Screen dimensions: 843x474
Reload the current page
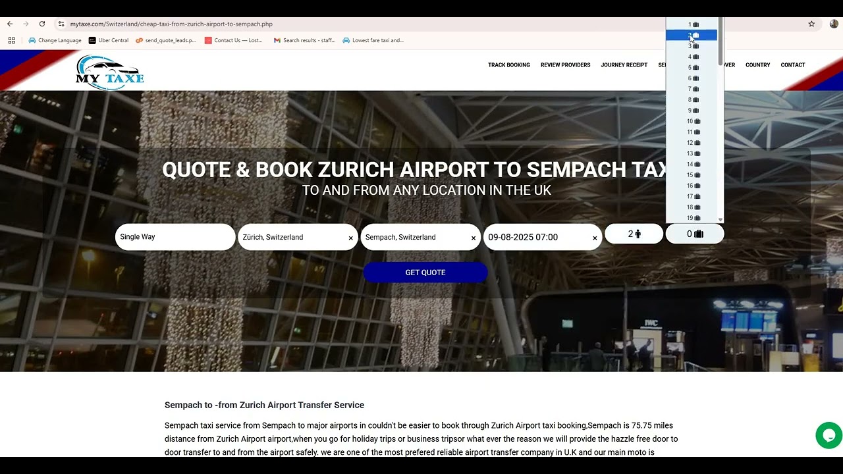tap(42, 24)
